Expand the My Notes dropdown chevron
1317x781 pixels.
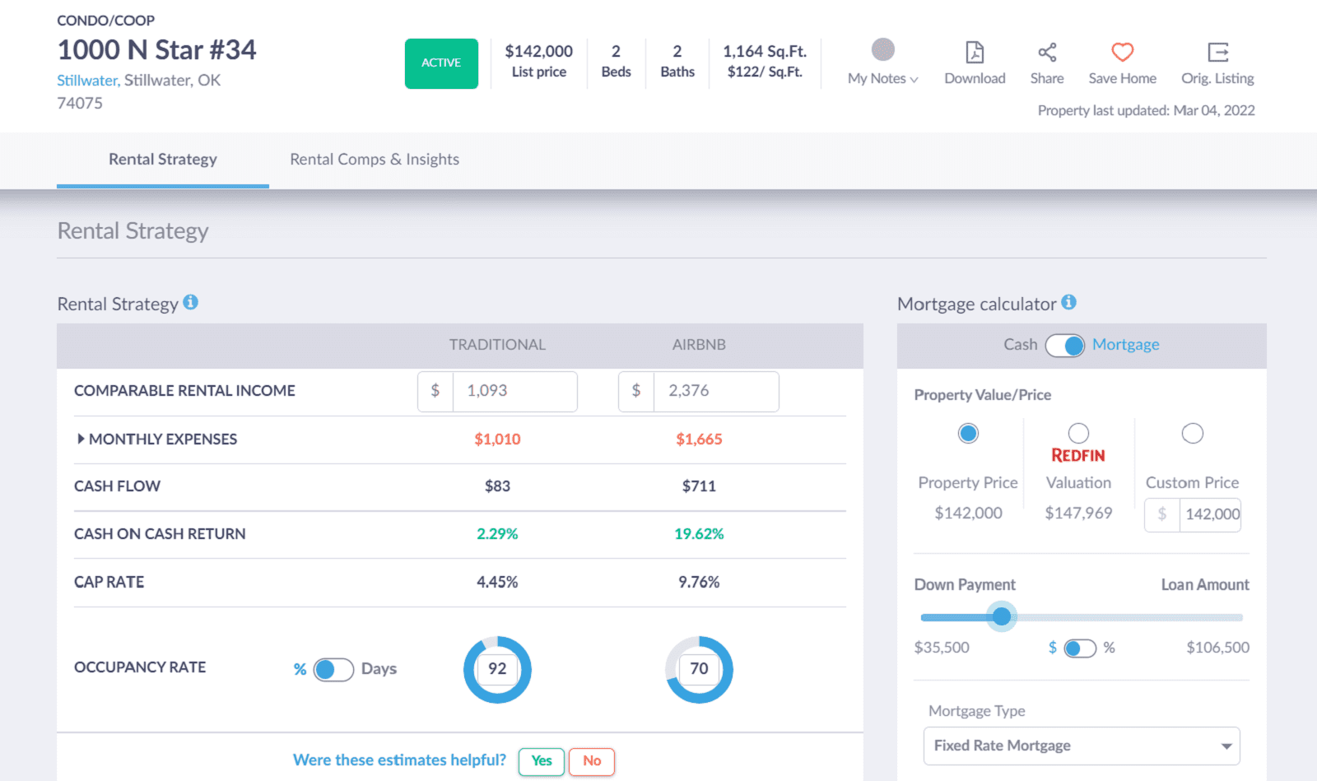coord(914,80)
